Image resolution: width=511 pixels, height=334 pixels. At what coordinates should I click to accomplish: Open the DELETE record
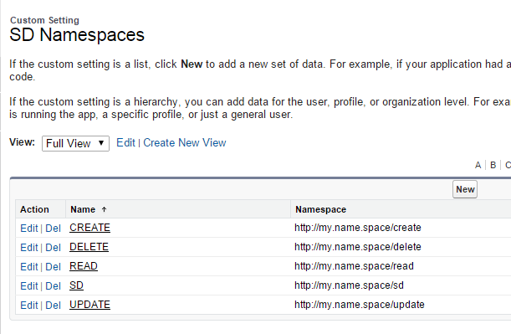pos(89,247)
